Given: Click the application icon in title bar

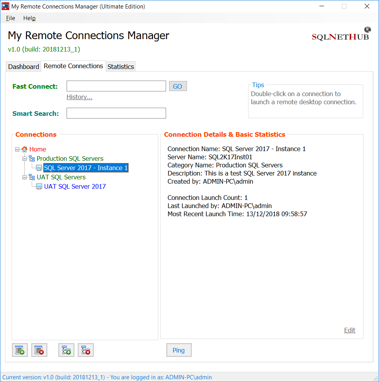Looking at the screenshot, I should pyautogui.click(x=5, y=6).
